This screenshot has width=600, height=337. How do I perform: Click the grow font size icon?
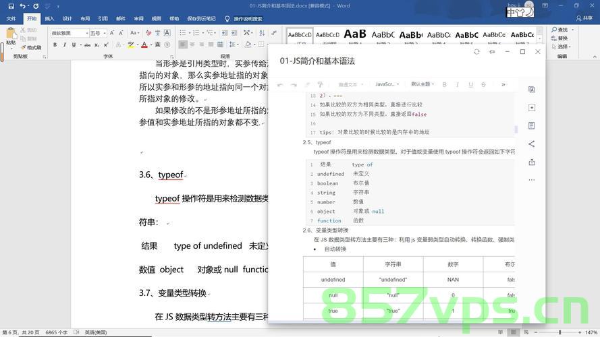click(112, 33)
